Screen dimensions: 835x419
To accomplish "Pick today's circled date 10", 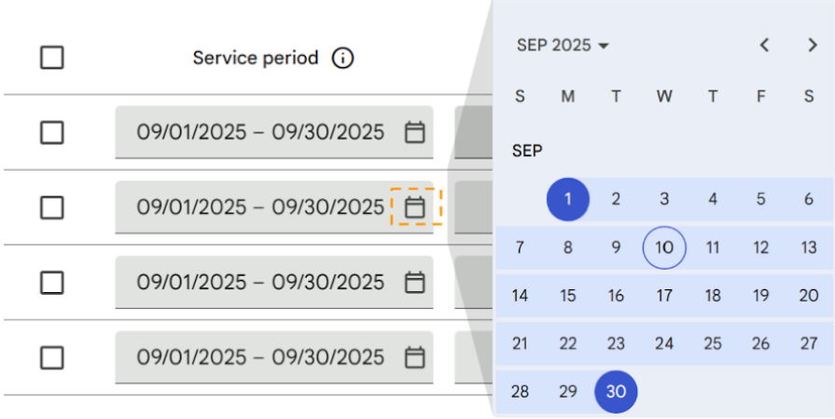I will [664, 247].
